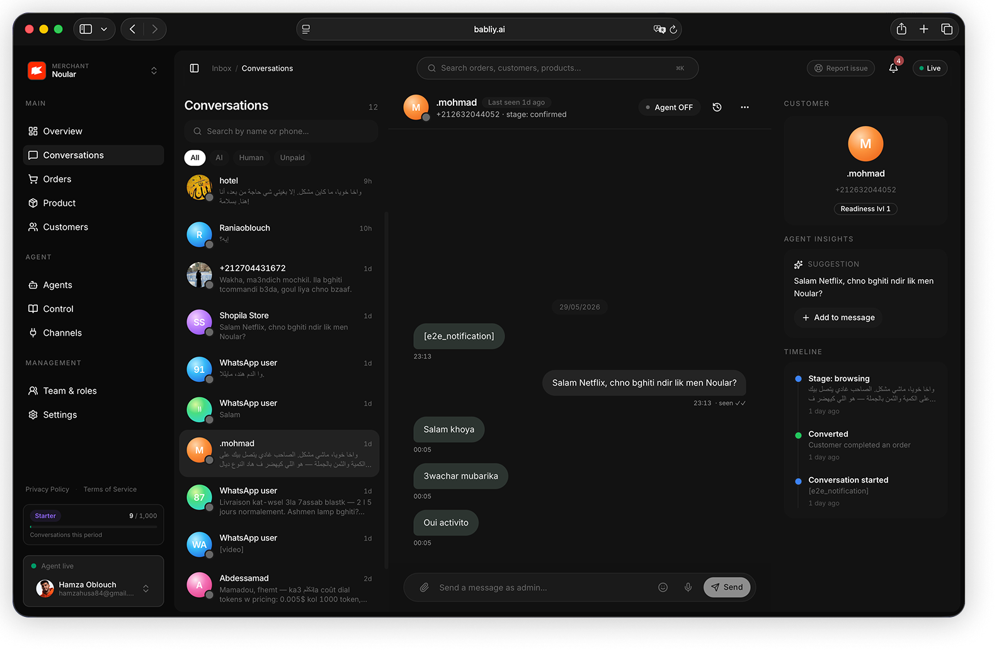Click the Channels plug icon

(33, 333)
